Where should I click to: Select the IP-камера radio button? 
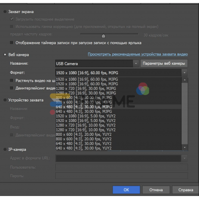pos(5,149)
